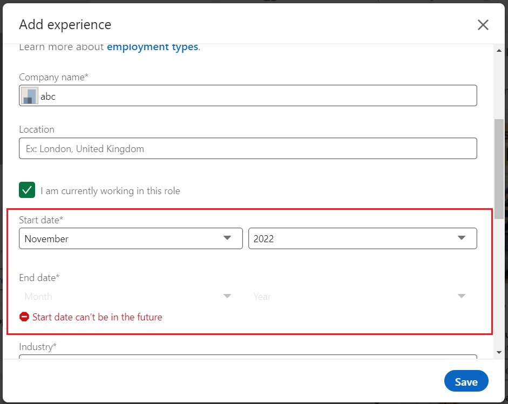508x404 pixels.
Task: Uncheck I am currently working in this role
Action: pyautogui.click(x=27, y=190)
